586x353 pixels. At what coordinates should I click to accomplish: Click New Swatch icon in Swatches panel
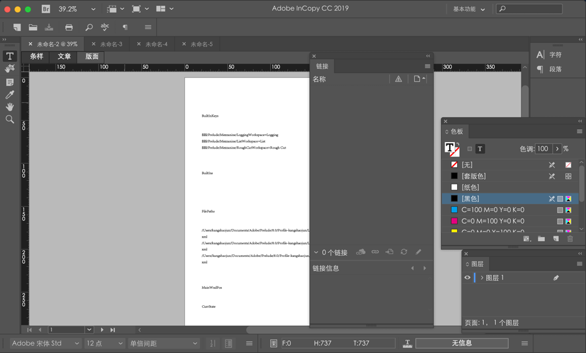556,239
